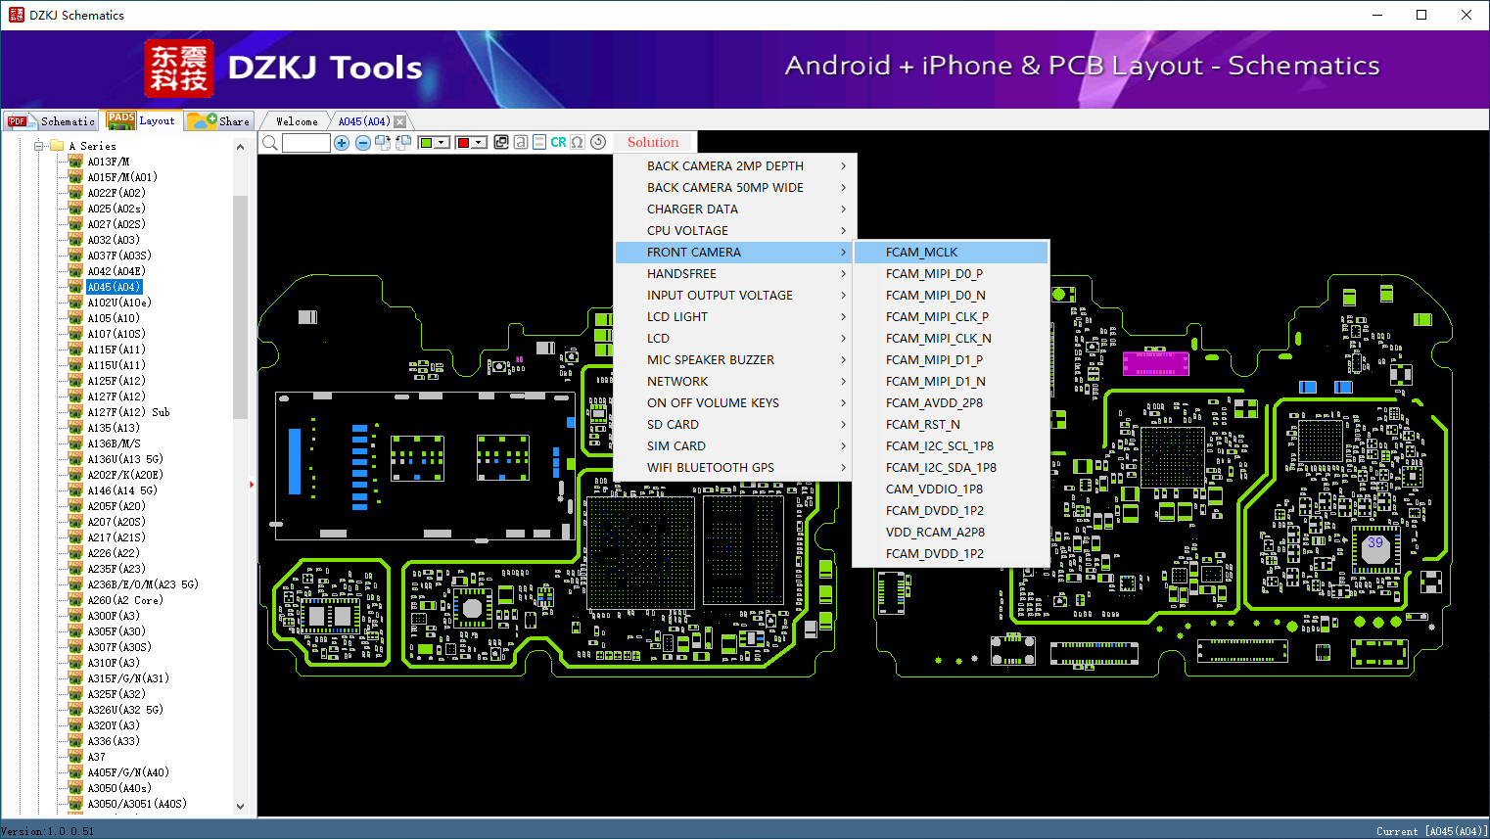Switch to the Schematic tab
This screenshot has height=839, width=1490.
pyautogui.click(x=51, y=121)
